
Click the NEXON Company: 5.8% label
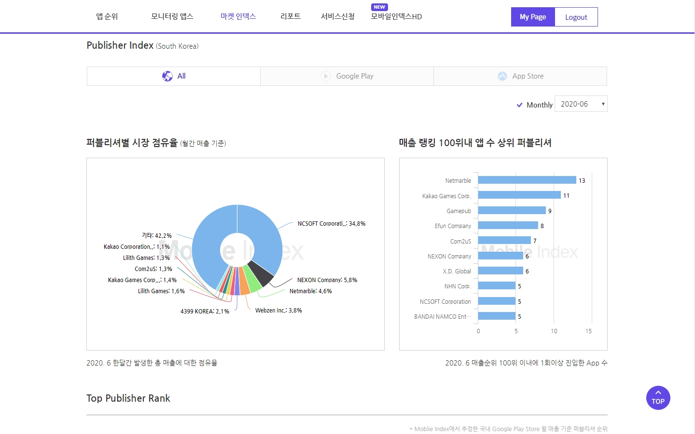327,280
